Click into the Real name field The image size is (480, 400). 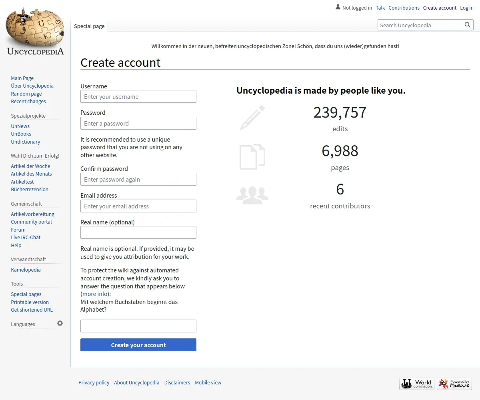pyautogui.click(x=138, y=232)
